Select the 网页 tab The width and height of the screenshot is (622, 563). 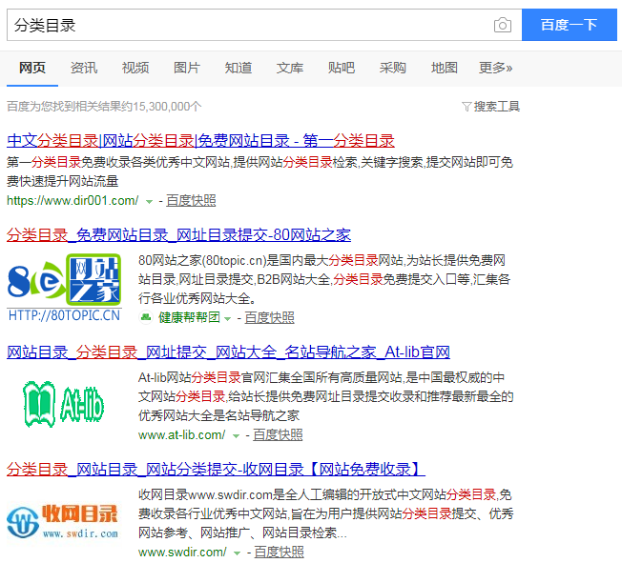(32, 68)
